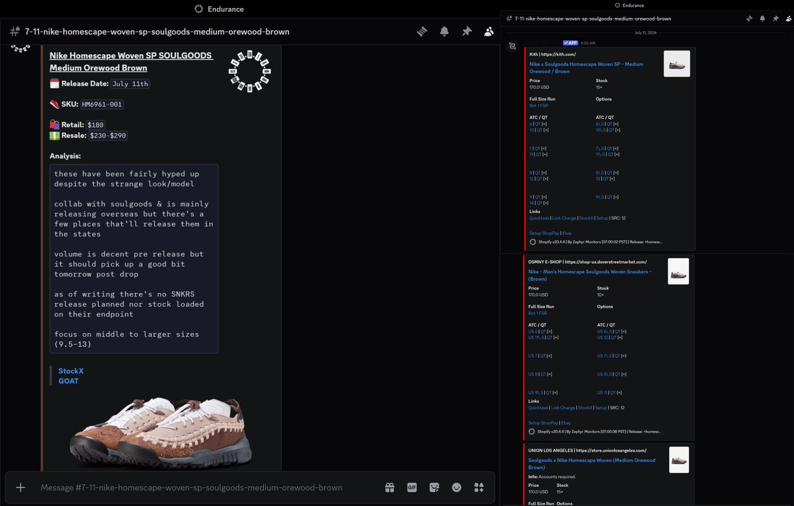Click Setup ShopPay in DSMNY embed
The width and height of the screenshot is (794, 506).
[x=543, y=423]
